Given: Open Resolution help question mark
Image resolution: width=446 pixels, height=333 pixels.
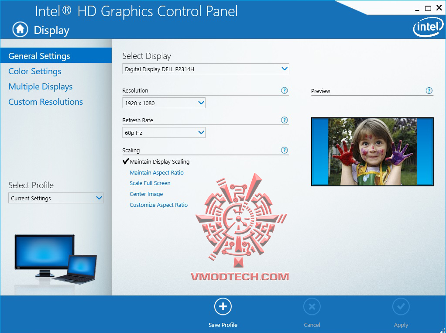Looking at the screenshot, I should click(x=284, y=90).
